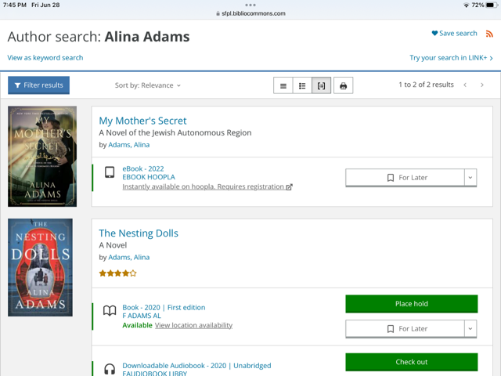Open author Adams, Alina under The Nesting Dolls
The image size is (501, 376).
(128, 258)
